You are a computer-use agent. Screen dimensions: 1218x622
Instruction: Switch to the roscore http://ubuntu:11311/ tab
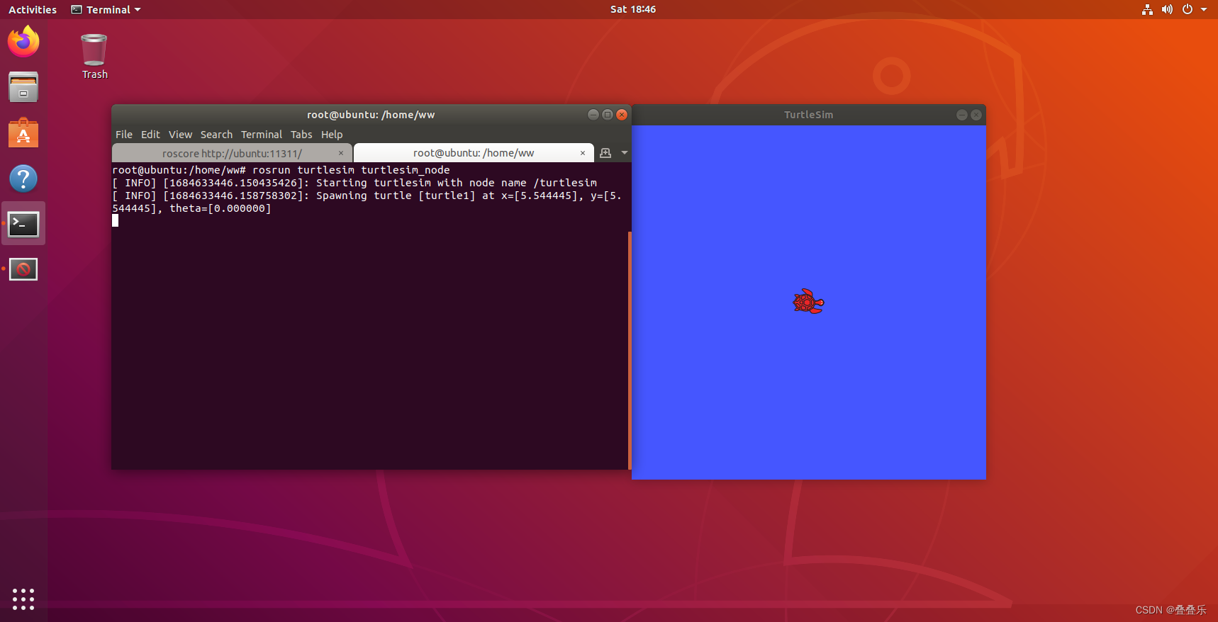click(232, 153)
